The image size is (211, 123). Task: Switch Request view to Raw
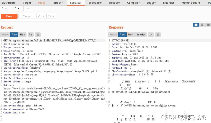[14, 35]
